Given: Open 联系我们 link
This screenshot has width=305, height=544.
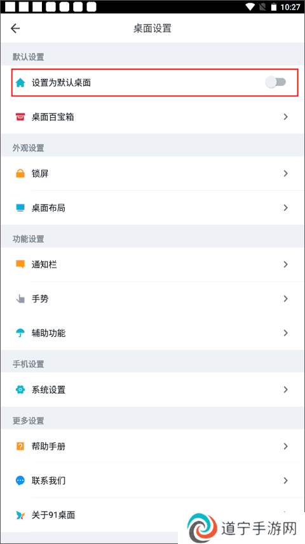Looking at the screenshot, I should tap(152, 480).
